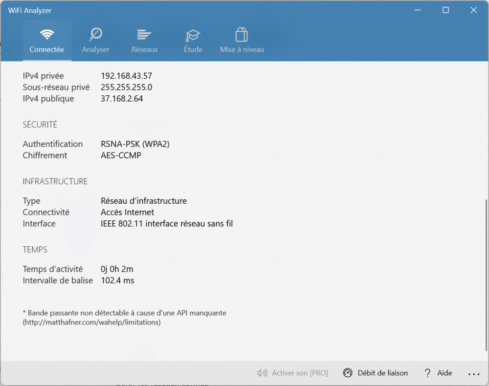
Task: Open the Aide help text button
Action: (x=445, y=373)
